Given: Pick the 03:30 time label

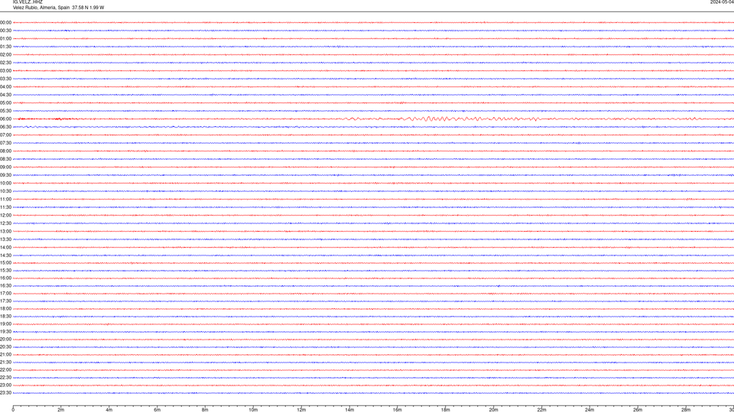Looking at the screenshot, I should [x=5, y=79].
